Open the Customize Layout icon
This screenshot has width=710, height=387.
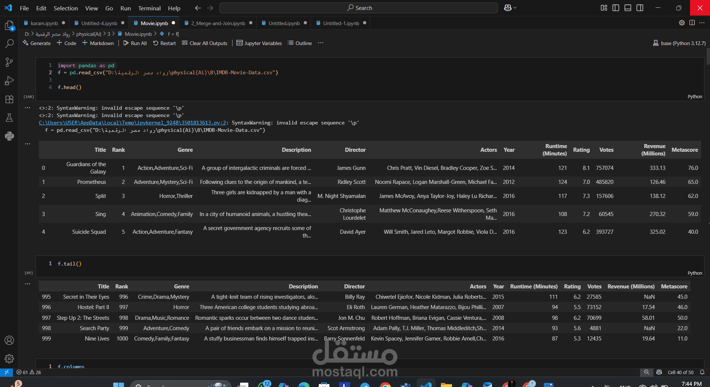click(x=604, y=8)
